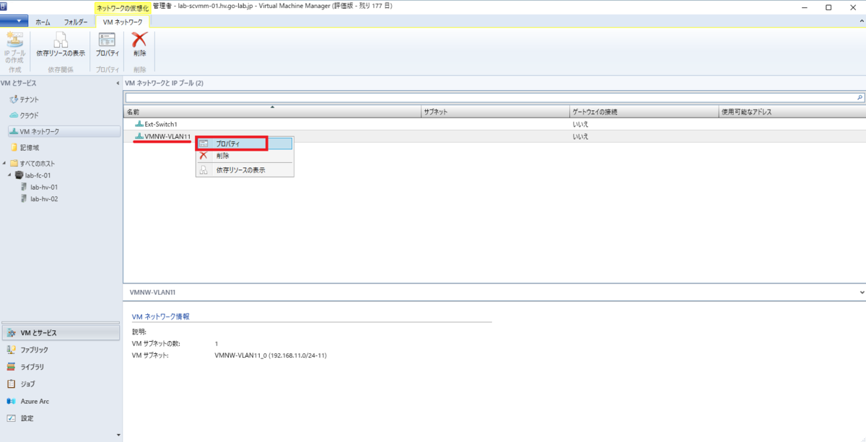The height and width of the screenshot is (442, 866).
Task: Click the Create IP Pool ribbon icon
Action: pos(14,48)
